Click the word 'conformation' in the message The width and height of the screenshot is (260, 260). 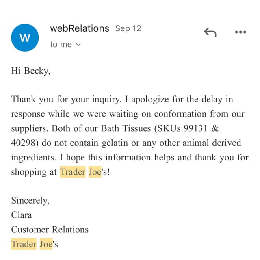click(x=180, y=114)
